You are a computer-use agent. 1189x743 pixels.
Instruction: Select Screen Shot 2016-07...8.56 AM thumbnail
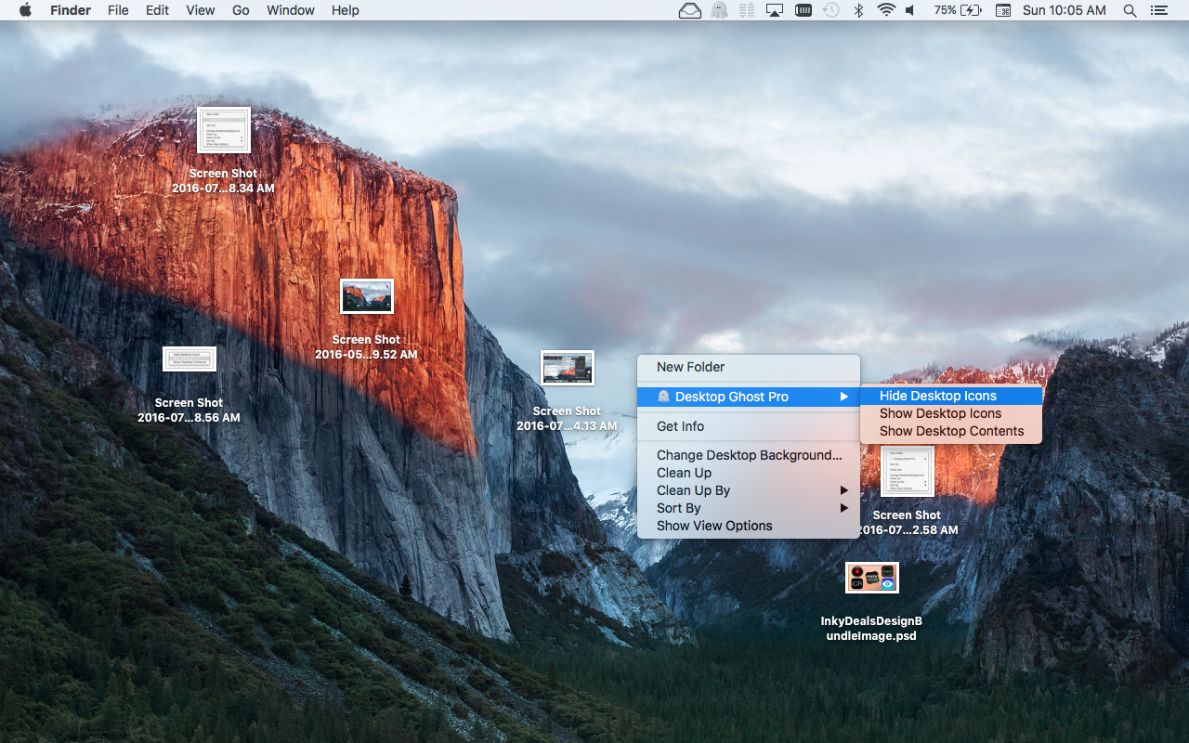coord(189,358)
